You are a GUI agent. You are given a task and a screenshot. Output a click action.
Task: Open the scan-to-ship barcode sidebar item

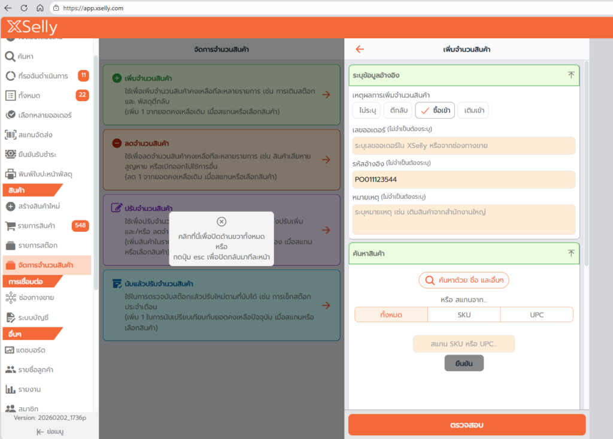click(10, 135)
